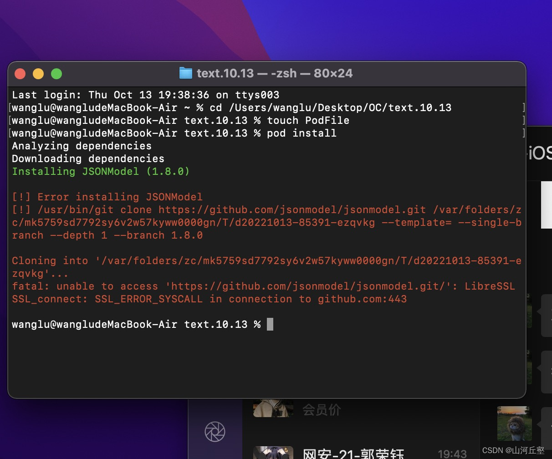This screenshot has height=459, width=552.
Task: Open the 网安-21 chat in background window
Action: pyautogui.click(x=353, y=454)
